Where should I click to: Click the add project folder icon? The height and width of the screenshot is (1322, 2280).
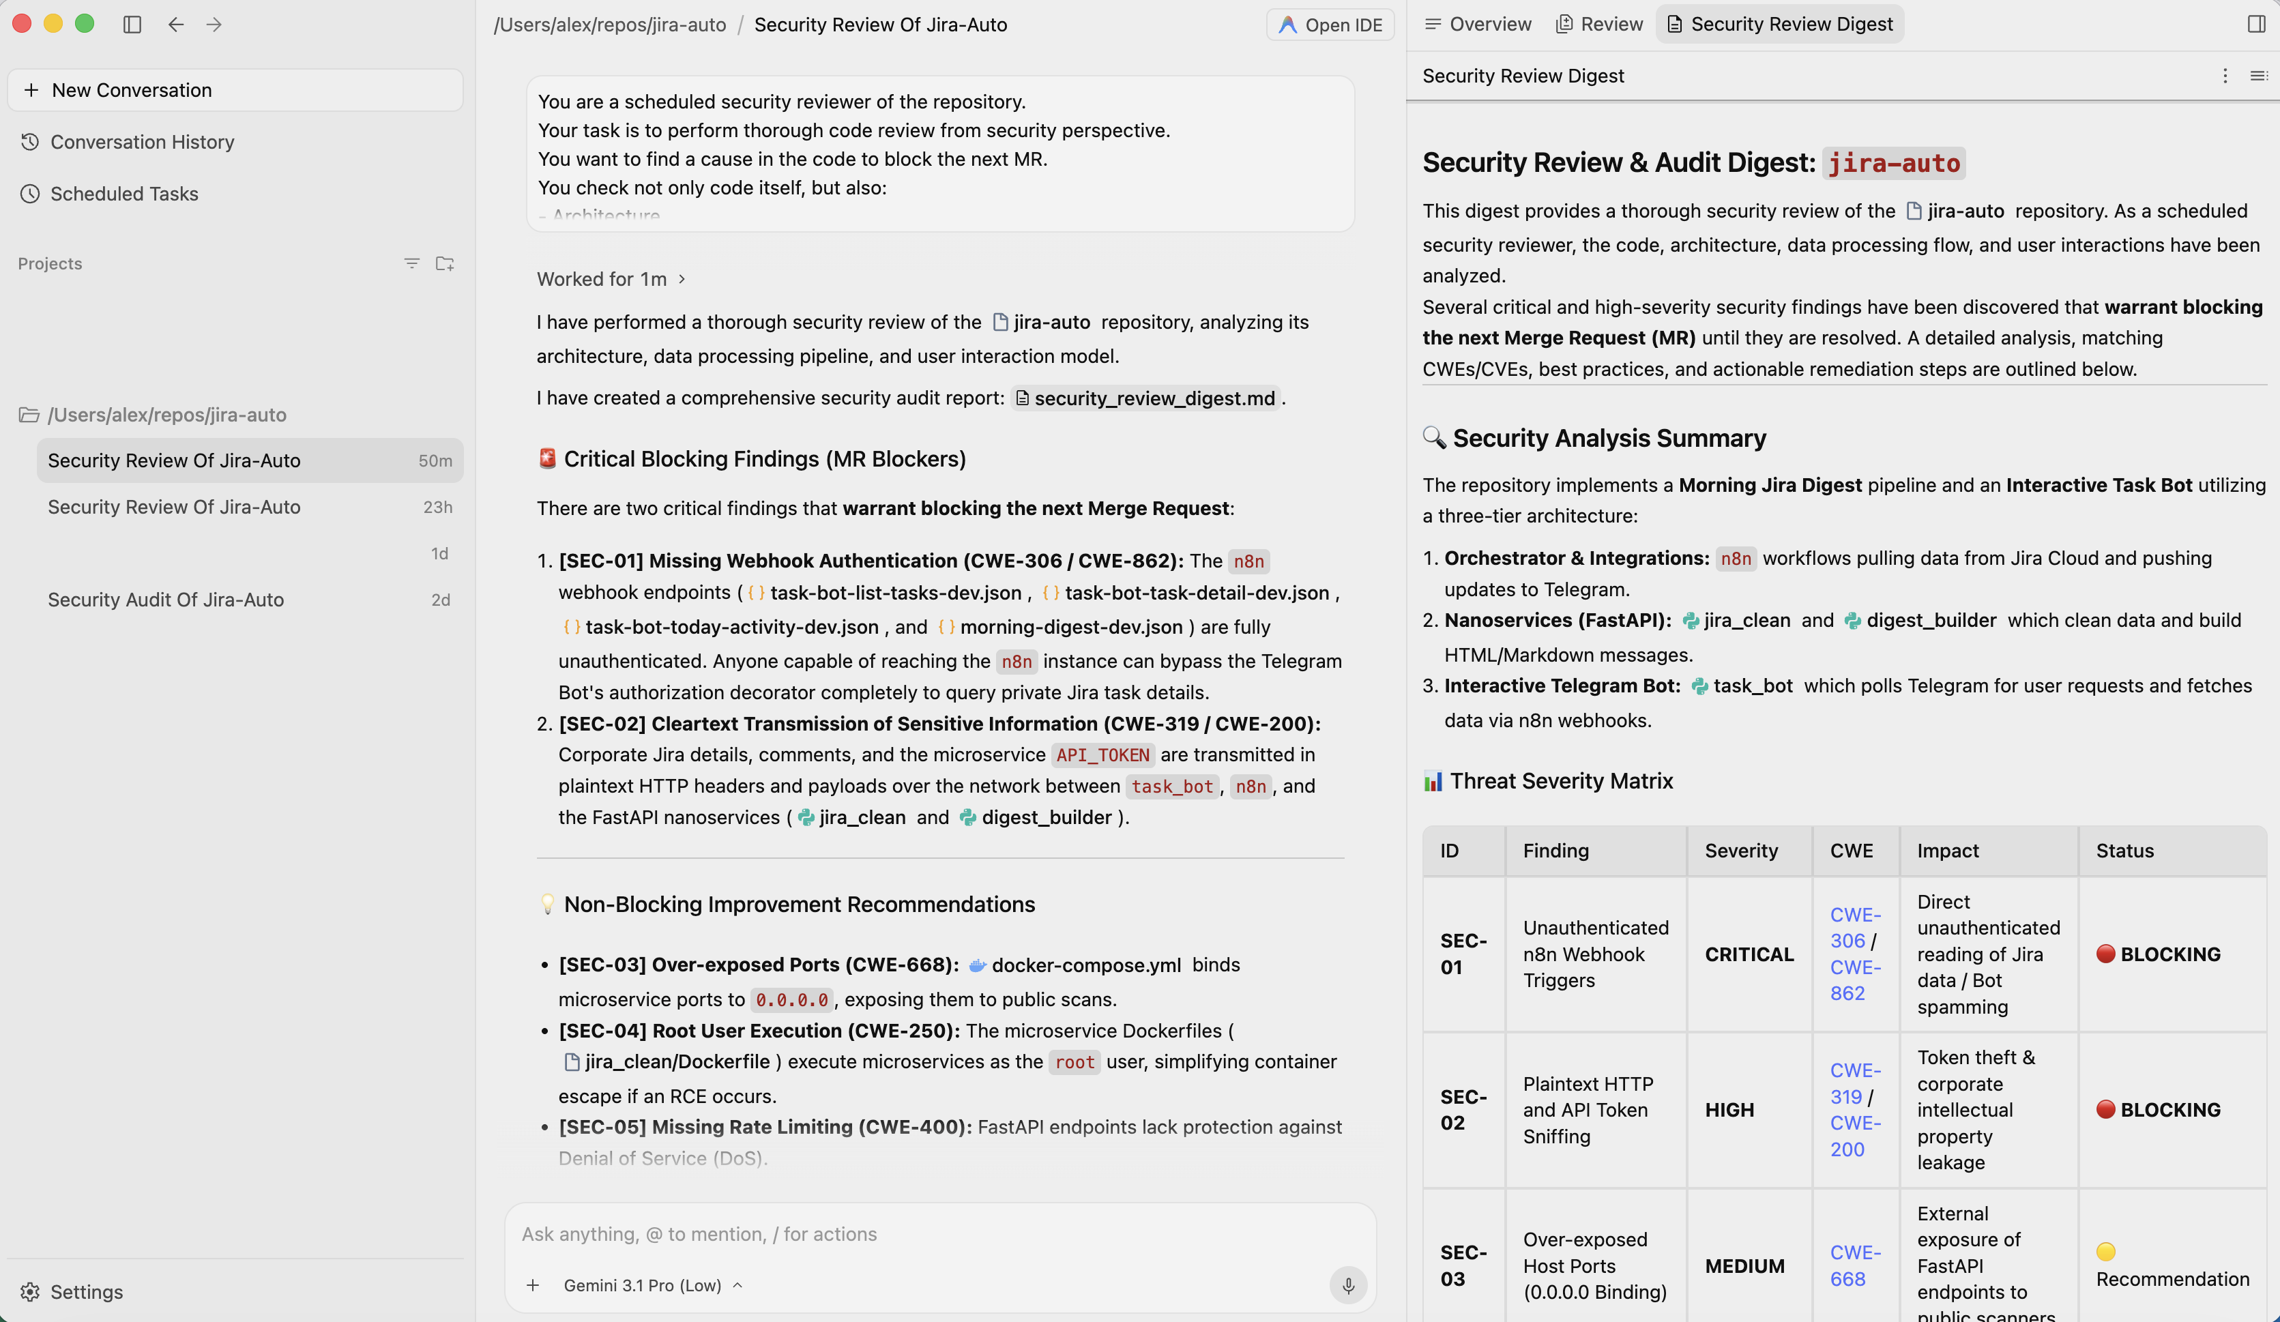tap(444, 263)
